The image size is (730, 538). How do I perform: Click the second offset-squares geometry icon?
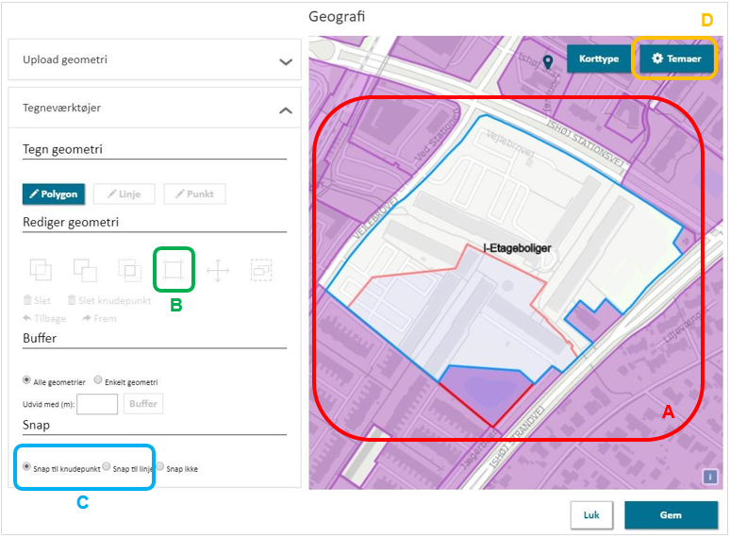(85, 270)
